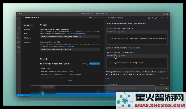Click View More under figma server tools
Image resolution: width=186 pixels, height=109 pixels.
pyautogui.click(x=70, y=80)
